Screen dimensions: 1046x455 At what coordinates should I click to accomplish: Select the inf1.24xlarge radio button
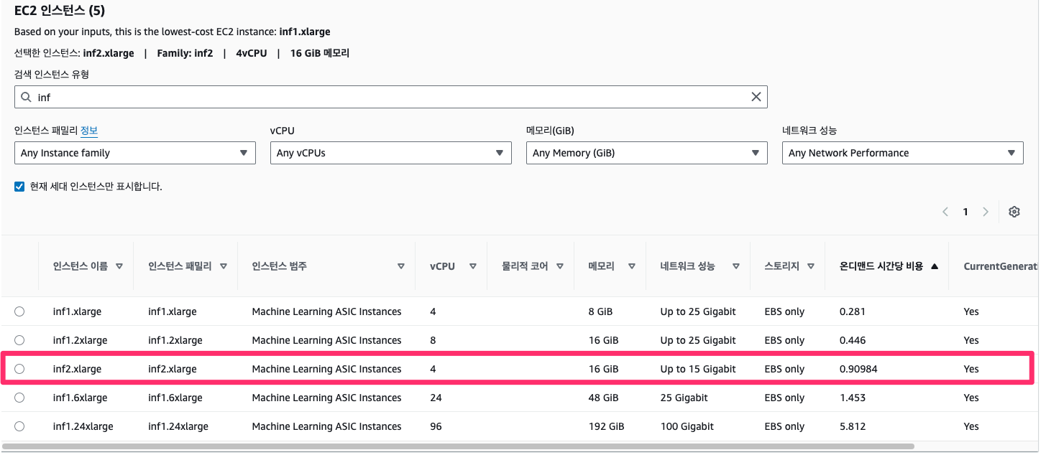point(19,426)
